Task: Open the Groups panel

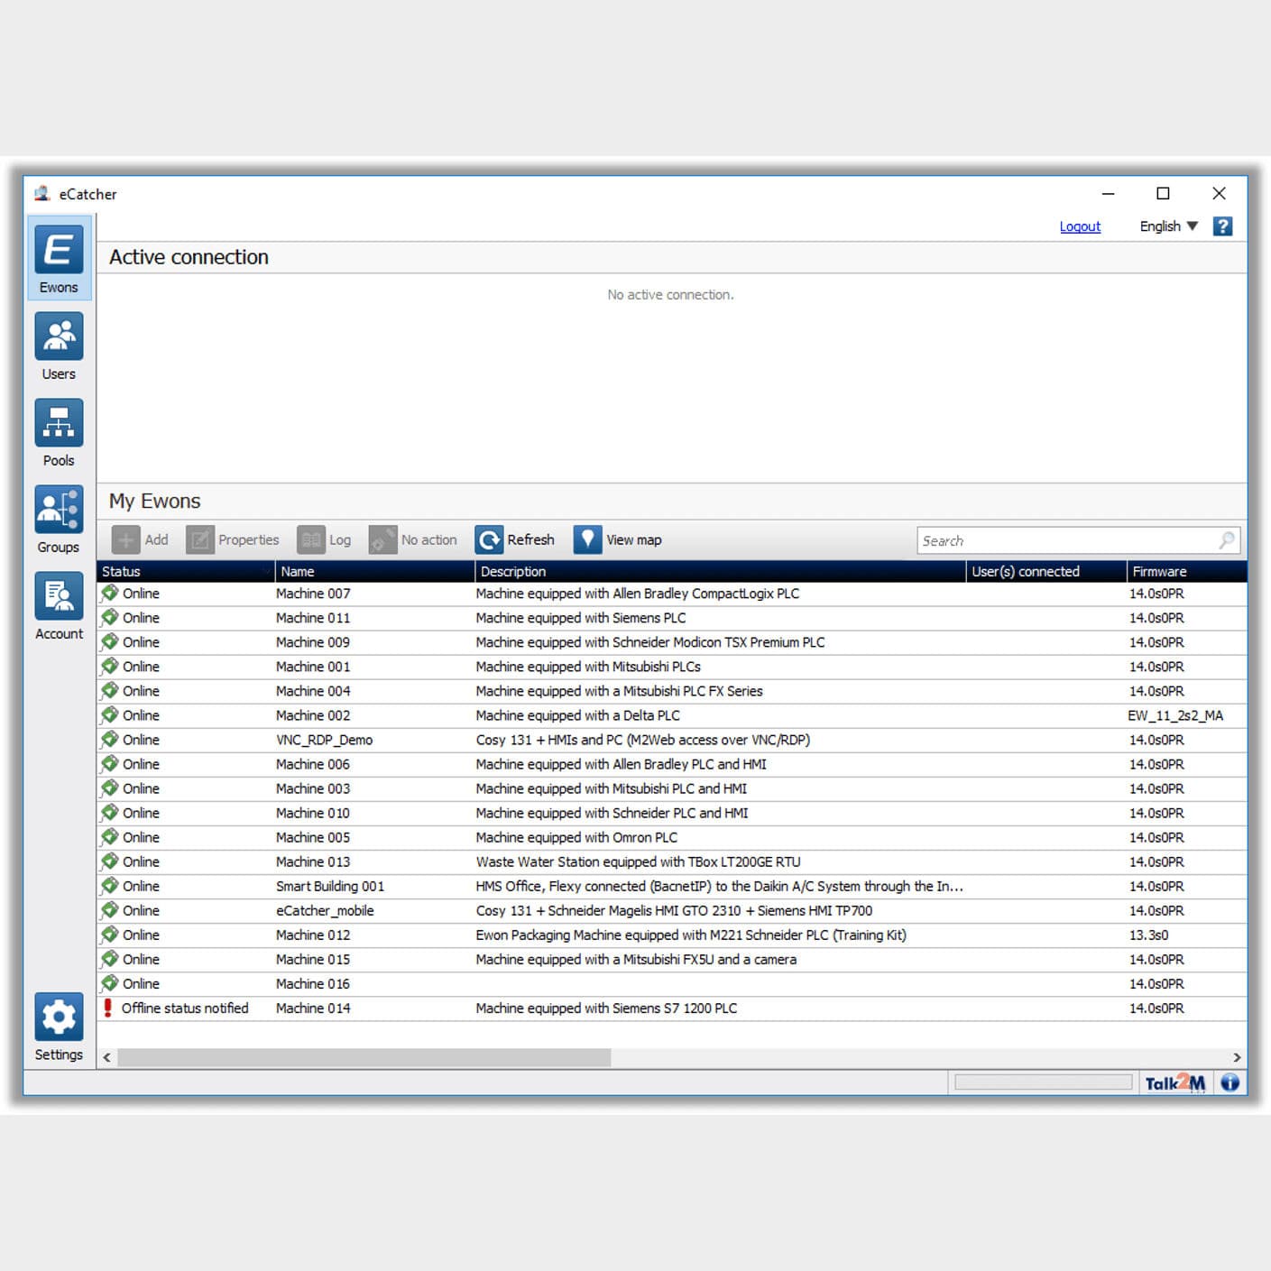Action: tap(58, 519)
